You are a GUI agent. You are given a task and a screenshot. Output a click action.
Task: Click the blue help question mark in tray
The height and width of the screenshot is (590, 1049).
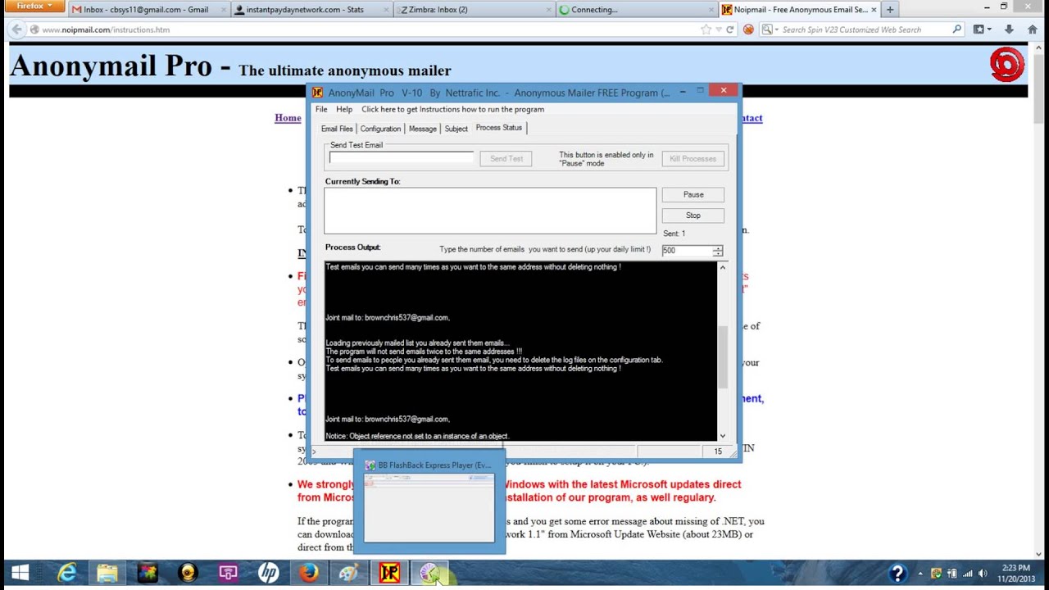pos(897,574)
